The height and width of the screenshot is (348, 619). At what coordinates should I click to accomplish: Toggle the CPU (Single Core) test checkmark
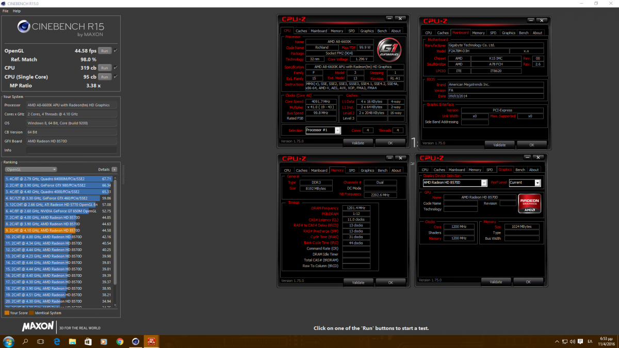pos(116,77)
